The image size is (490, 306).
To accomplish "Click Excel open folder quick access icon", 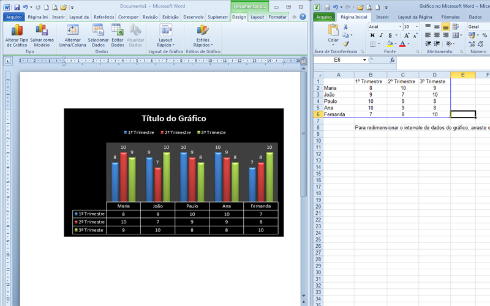I will coord(360,7).
